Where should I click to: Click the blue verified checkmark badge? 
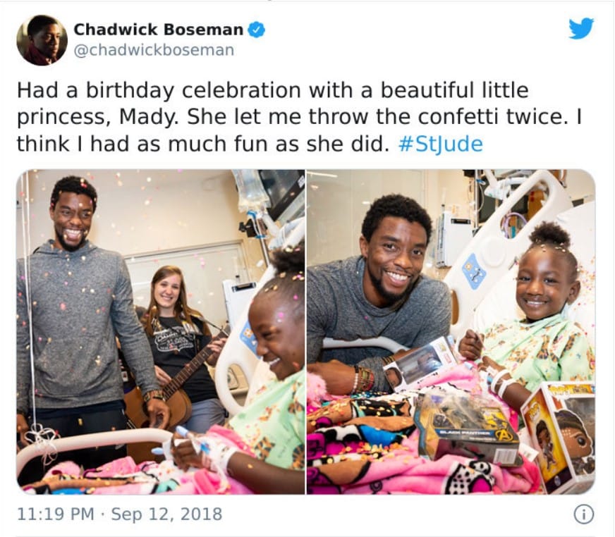pos(256,30)
